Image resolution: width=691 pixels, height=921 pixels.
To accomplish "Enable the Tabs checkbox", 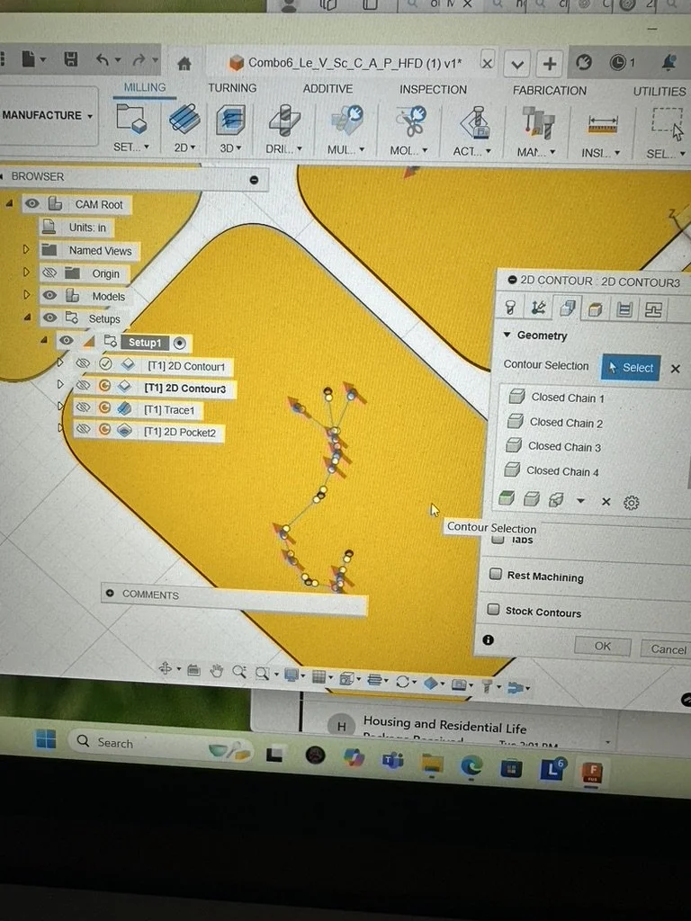I will coord(498,539).
